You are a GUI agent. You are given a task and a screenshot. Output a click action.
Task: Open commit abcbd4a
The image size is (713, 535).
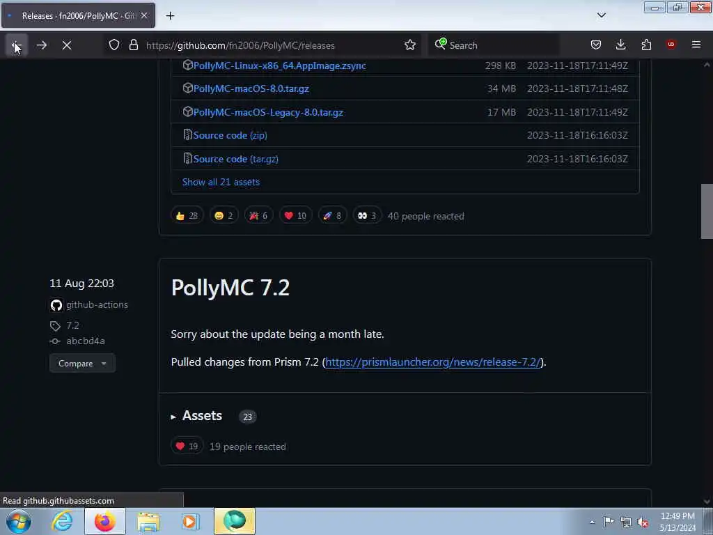86,341
